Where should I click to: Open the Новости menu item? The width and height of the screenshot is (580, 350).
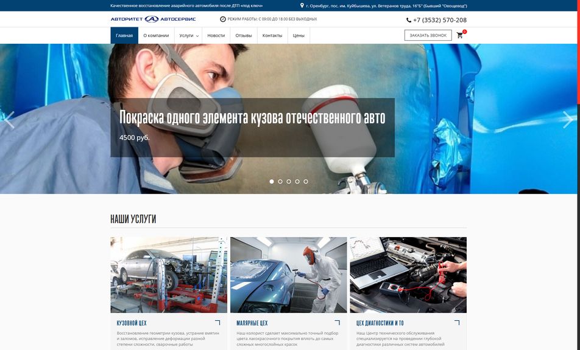tap(216, 36)
